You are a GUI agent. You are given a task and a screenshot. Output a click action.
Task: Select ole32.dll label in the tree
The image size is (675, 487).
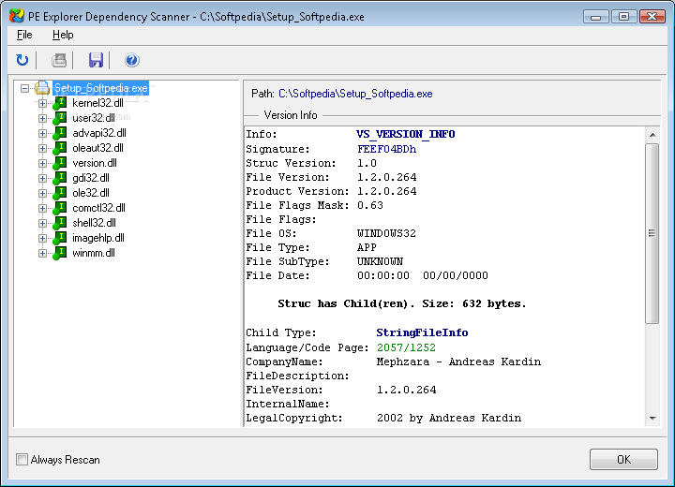91,193
